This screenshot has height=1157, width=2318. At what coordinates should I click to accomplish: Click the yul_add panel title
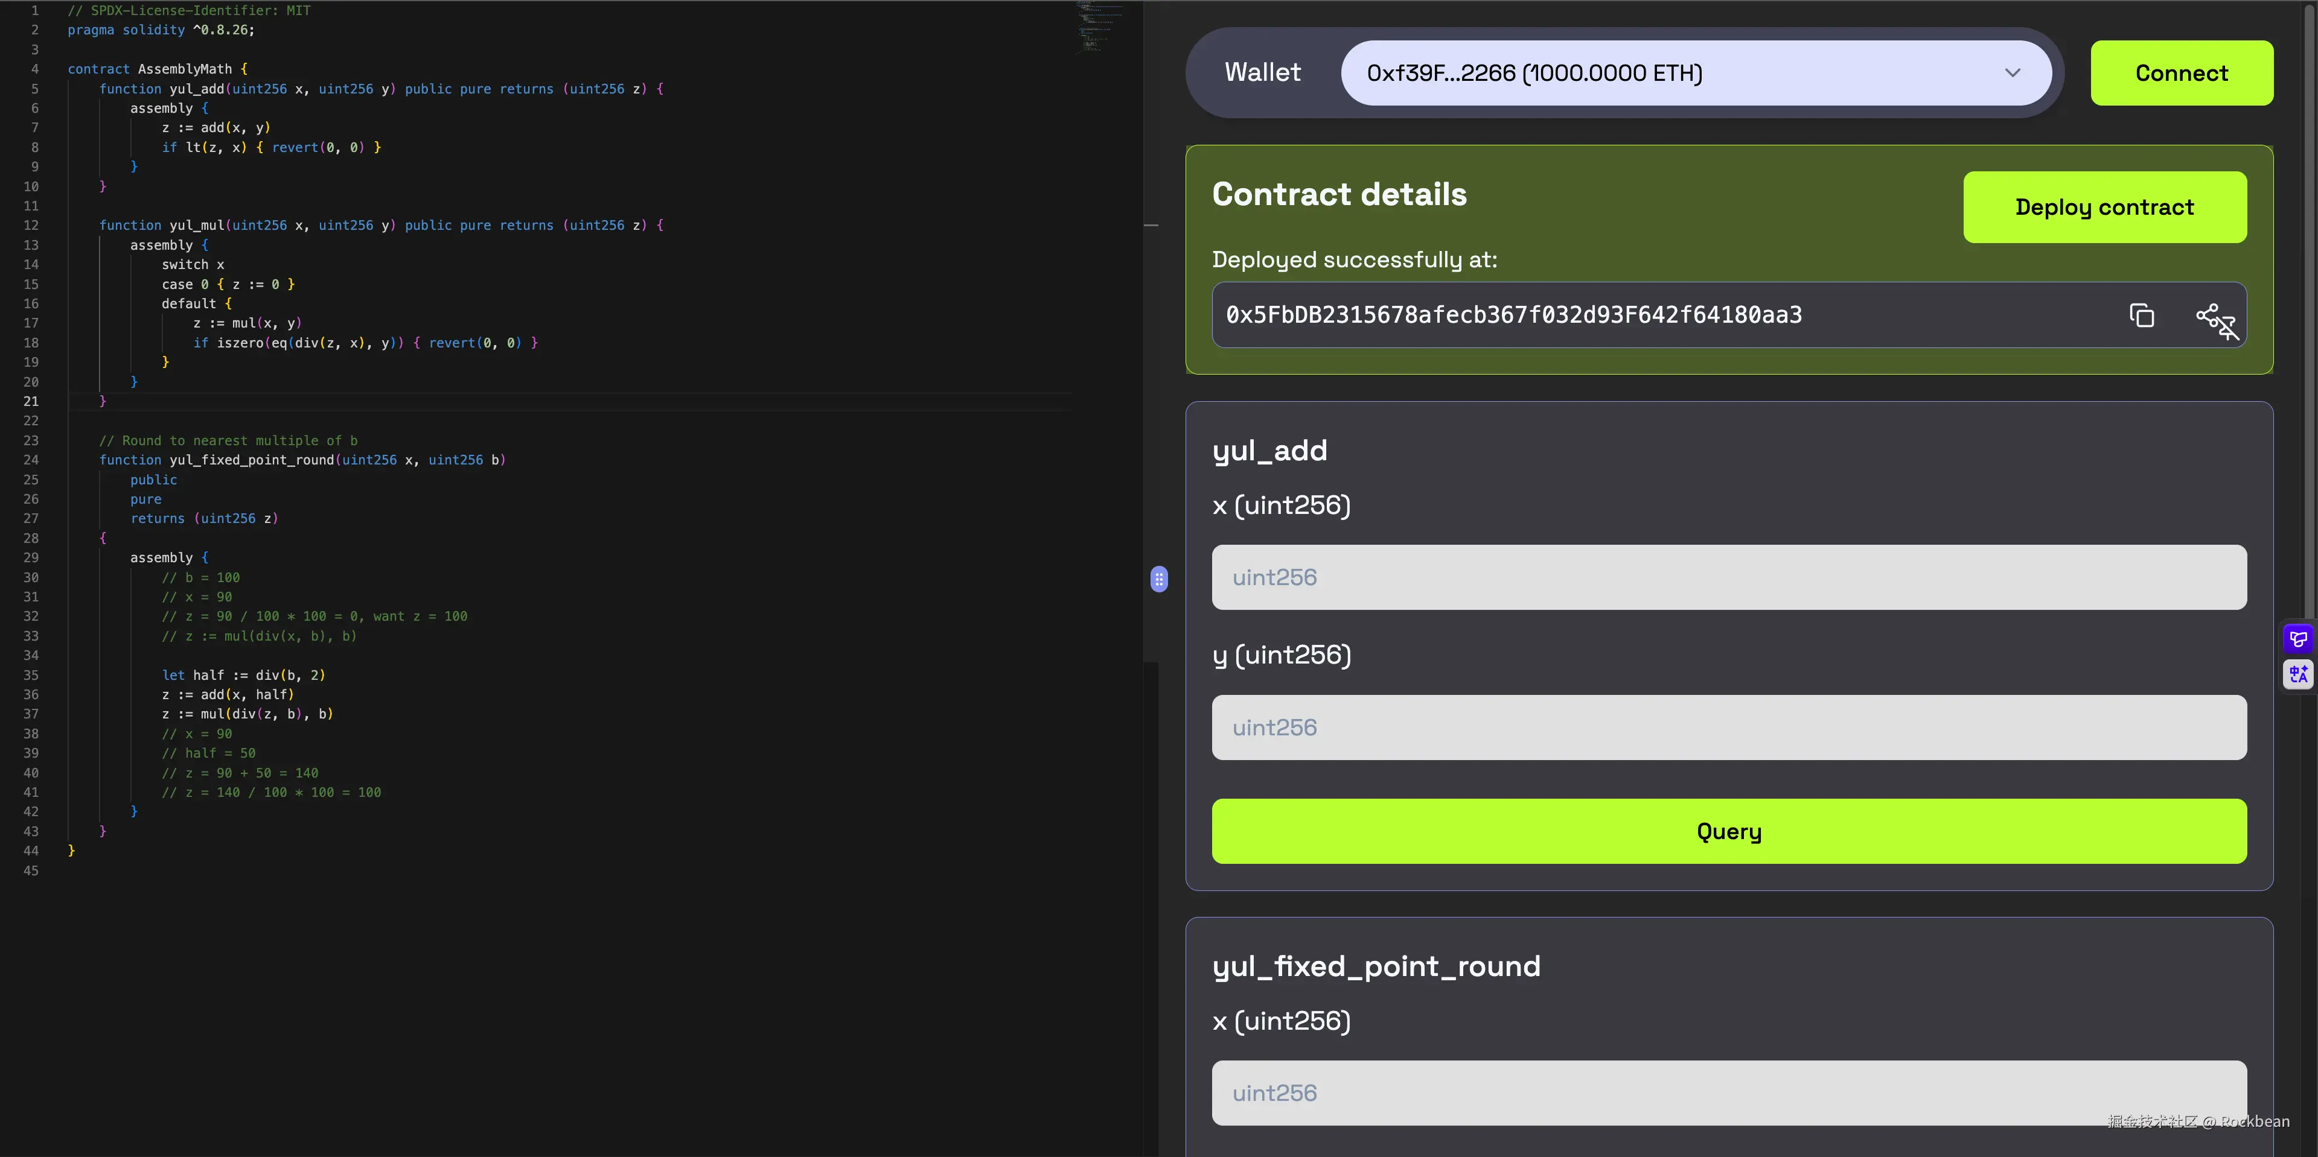point(1269,451)
